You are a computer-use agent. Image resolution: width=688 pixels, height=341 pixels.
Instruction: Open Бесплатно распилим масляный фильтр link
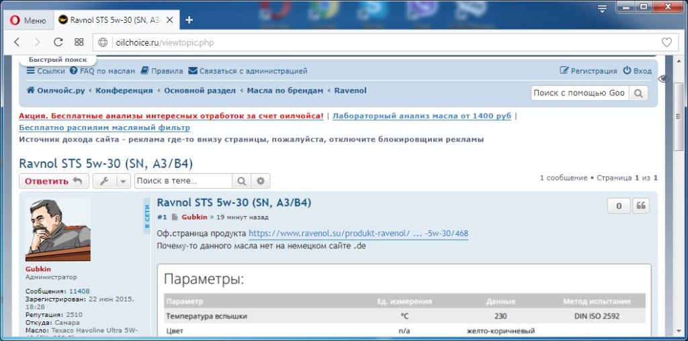[x=104, y=128]
